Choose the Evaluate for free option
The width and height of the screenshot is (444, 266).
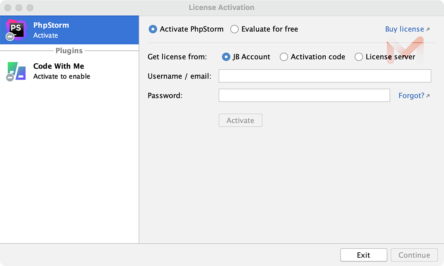point(235,29)
